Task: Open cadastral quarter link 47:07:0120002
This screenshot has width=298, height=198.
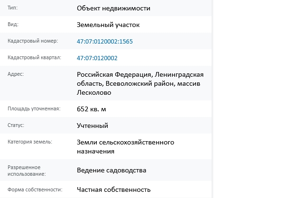Action: (x=97, y=58)
